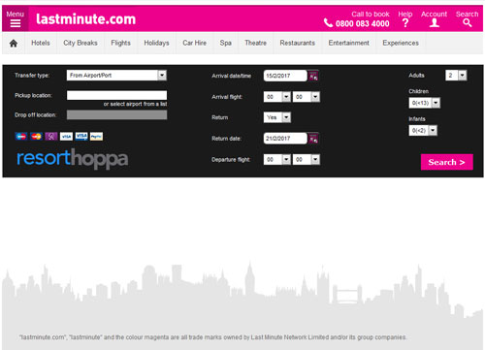Expand the Children count dropdown
Viewport: 485px width, 350px height.
pos(424,103)
